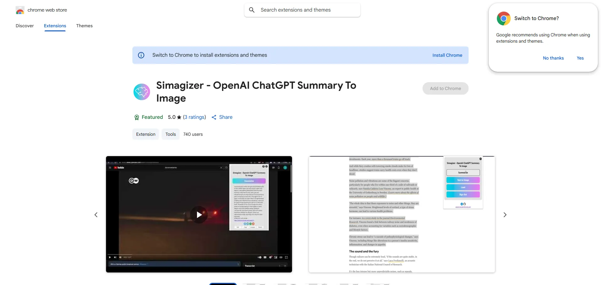Click the Chrome logo in popup
Screen dimensions: 601x285
[503, 18]
